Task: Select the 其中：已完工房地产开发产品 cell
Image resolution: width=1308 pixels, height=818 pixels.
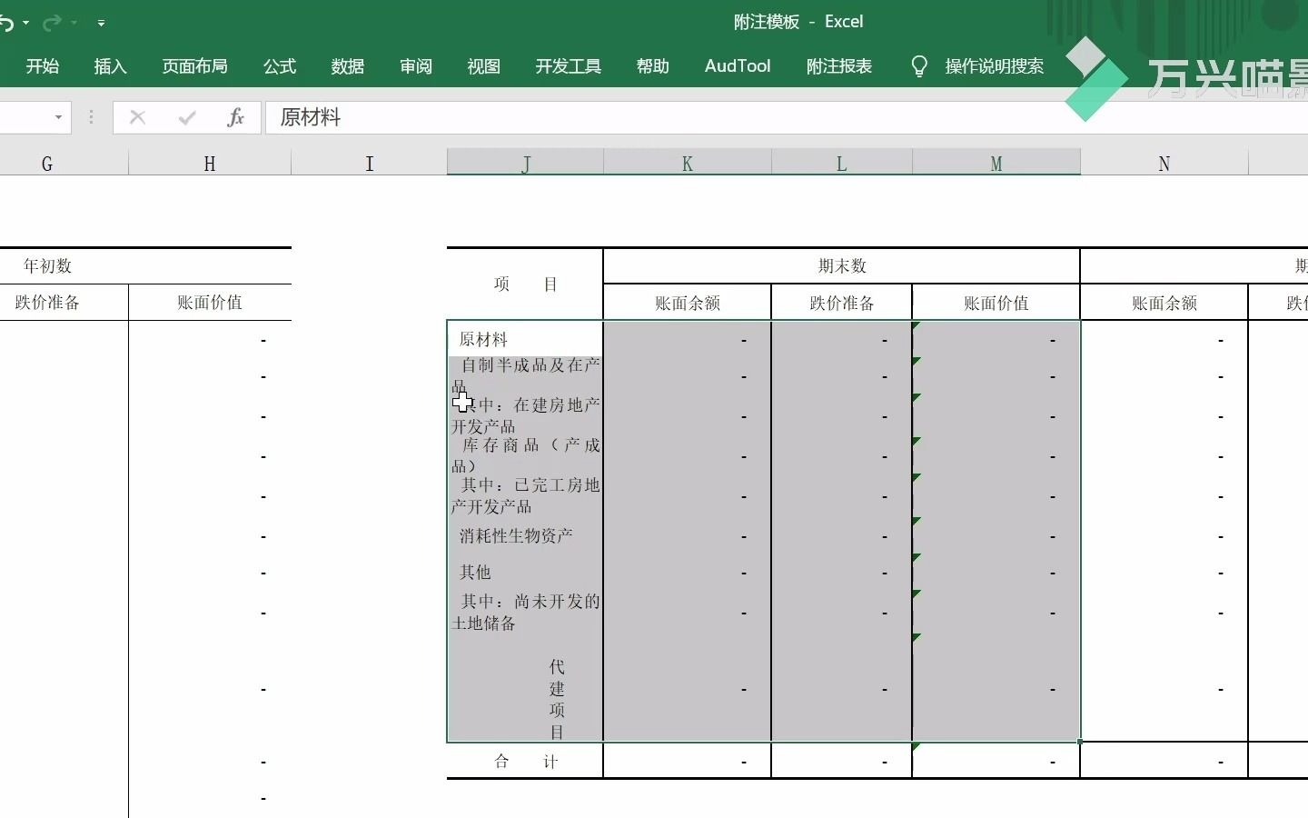Action: pyautogui.click(x=525, y=495)
